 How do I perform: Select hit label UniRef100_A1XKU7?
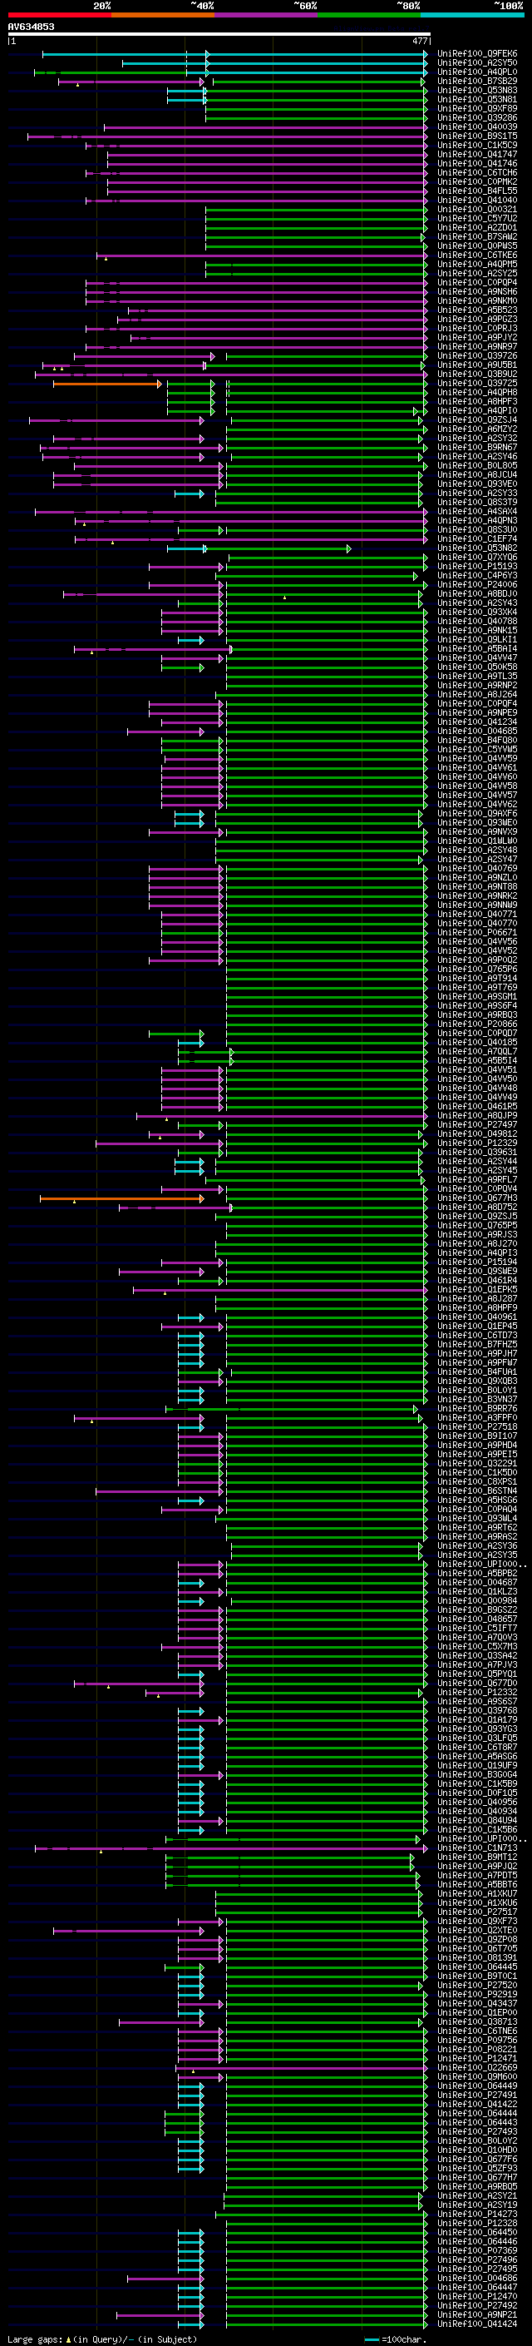pos(477,1893)
